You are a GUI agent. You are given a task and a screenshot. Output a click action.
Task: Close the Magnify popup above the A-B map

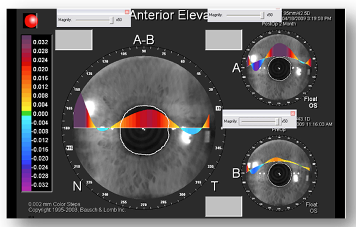pos(127,12)
